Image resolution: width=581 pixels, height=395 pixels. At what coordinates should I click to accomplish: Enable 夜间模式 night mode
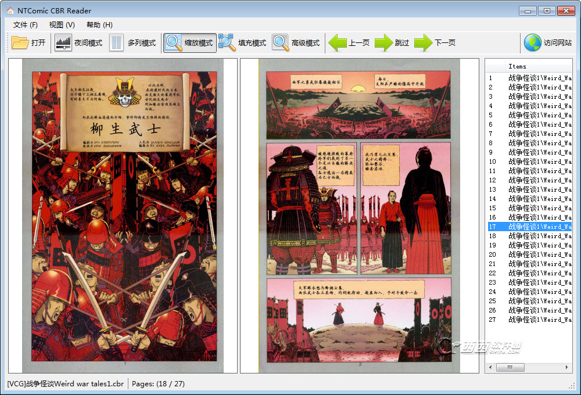click(88, 42)
